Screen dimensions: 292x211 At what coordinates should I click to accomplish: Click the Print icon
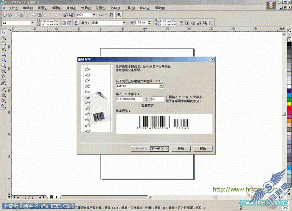(22, 15)
